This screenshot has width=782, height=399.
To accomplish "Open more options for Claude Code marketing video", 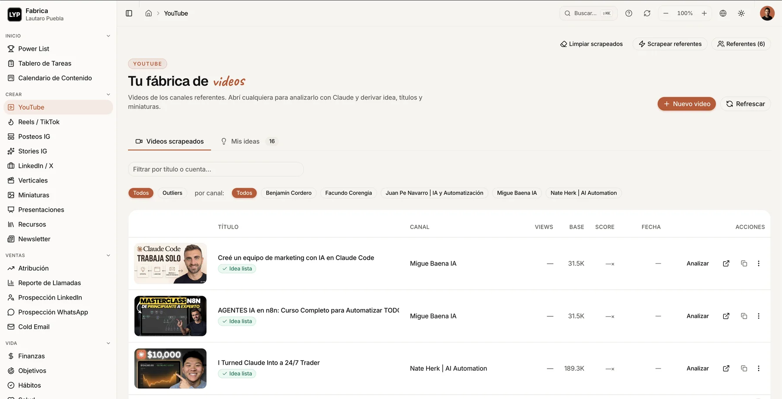I will pos(759,263).
